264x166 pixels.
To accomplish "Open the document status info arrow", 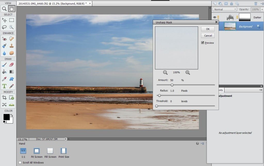I will [x=66, y=139].
